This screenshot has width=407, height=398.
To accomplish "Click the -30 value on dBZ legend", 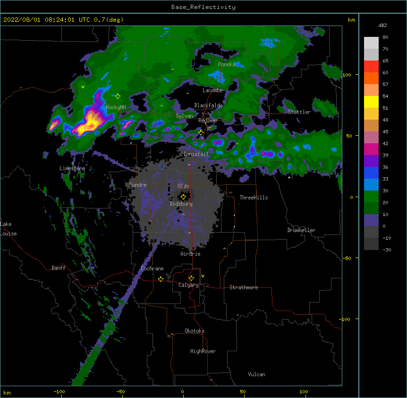I will coord(387,250).
